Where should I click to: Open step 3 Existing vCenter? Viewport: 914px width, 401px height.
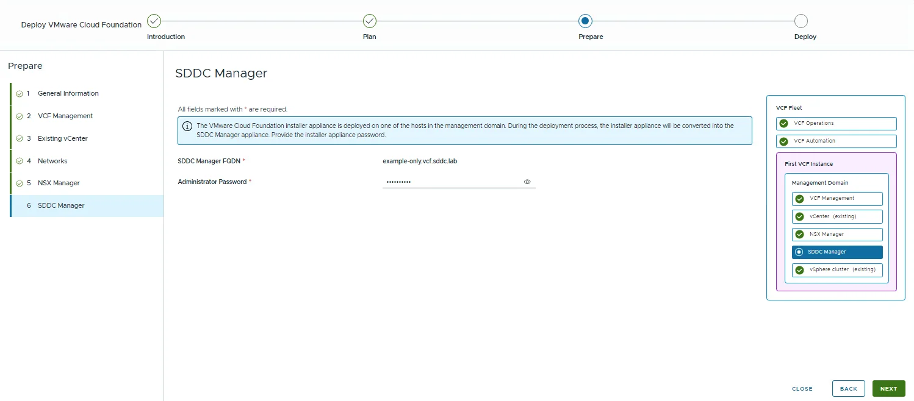point(87,138)
